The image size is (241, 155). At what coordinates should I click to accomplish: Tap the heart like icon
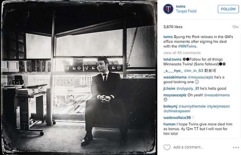pos(167,147)
